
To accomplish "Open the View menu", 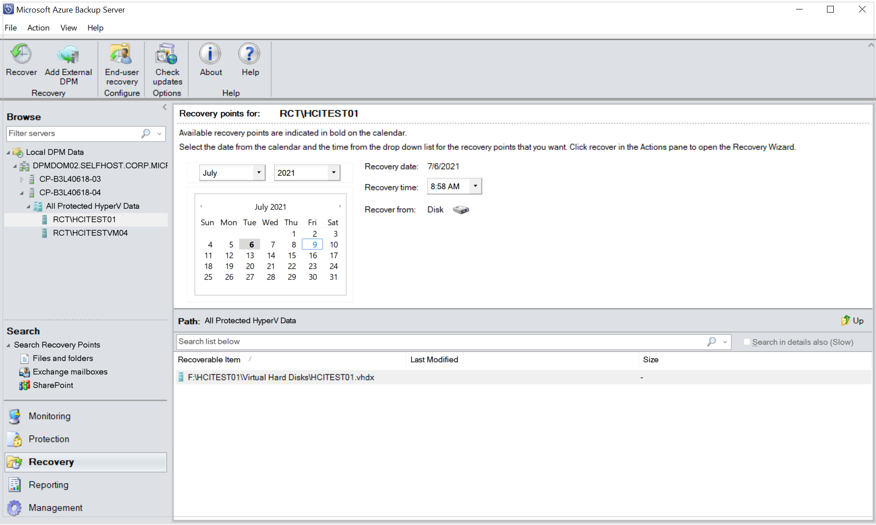I will pyautogui.click(x=66, y=27).
